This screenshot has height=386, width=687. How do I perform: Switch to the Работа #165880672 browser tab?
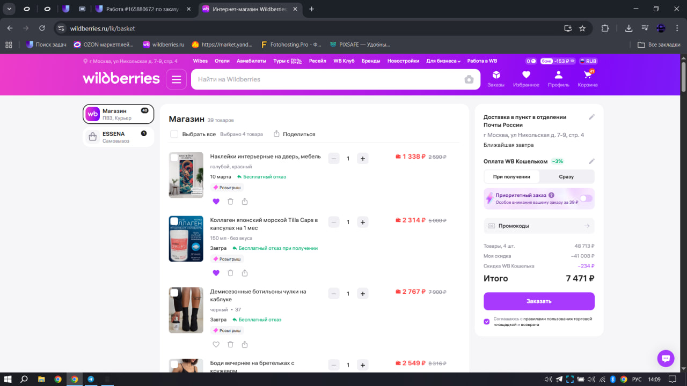(142, 9)
